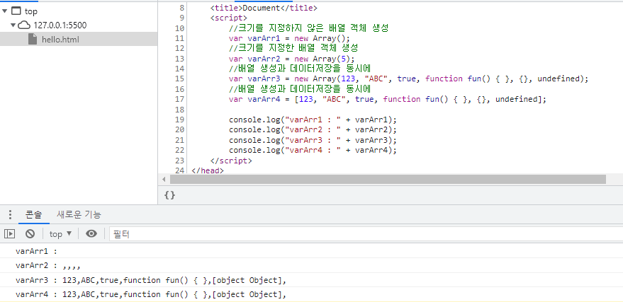The height and width of the screenshot is (302, 623).
Task: Switch to the 콘솔 tab
Action: coord(33,215)
